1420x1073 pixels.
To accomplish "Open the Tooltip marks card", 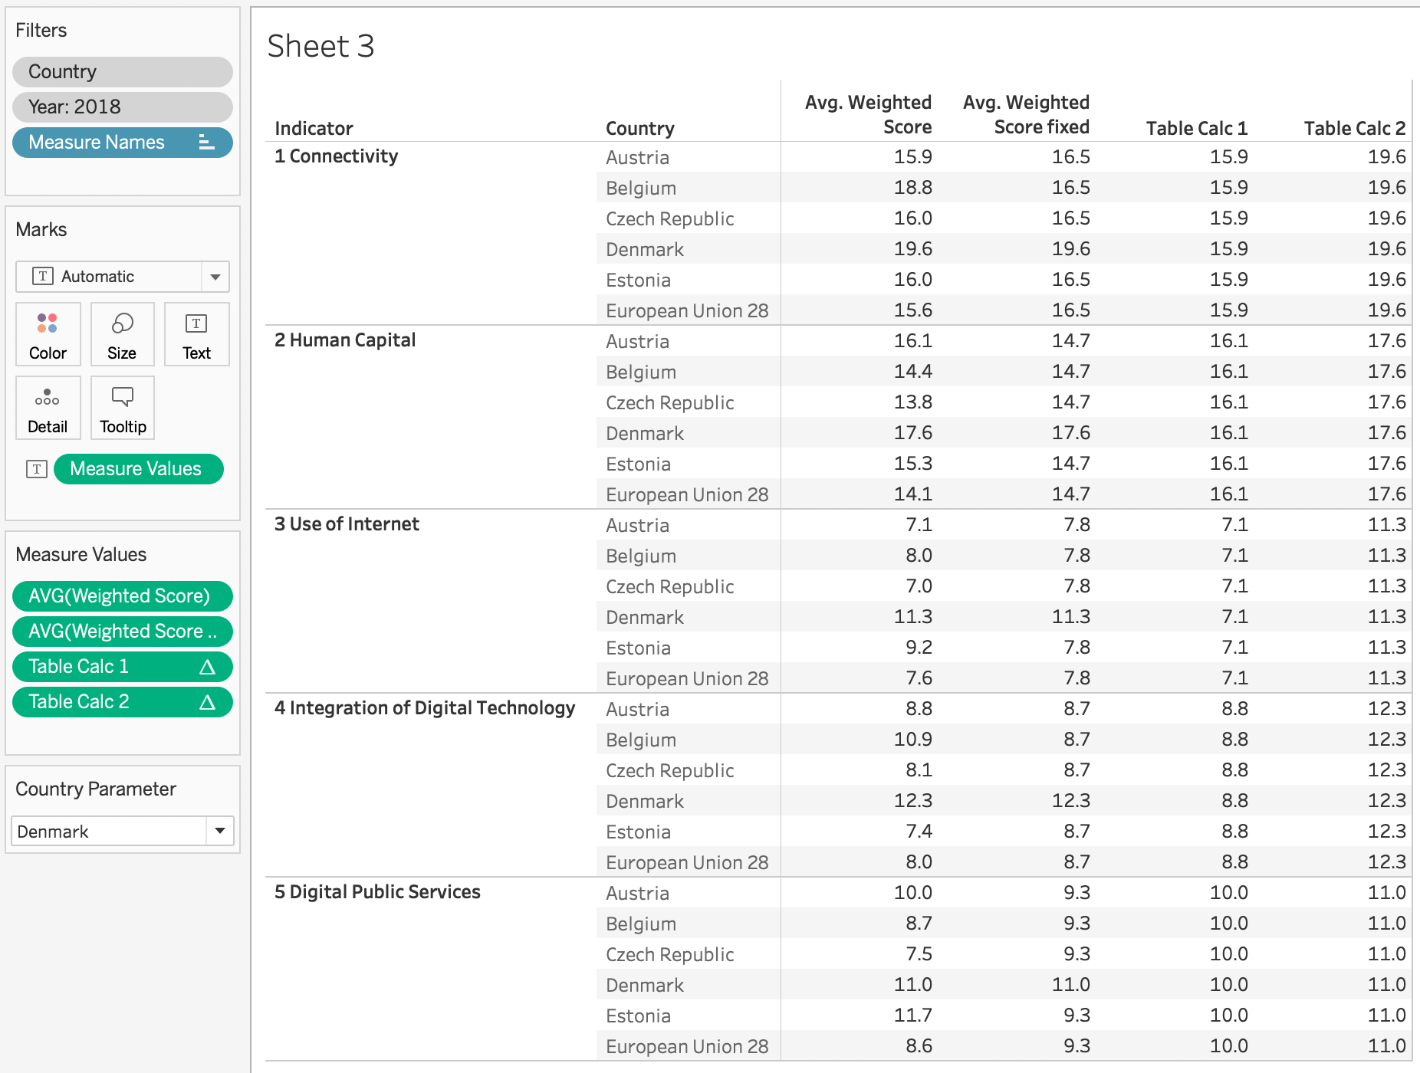I will [x=122, y=408].
